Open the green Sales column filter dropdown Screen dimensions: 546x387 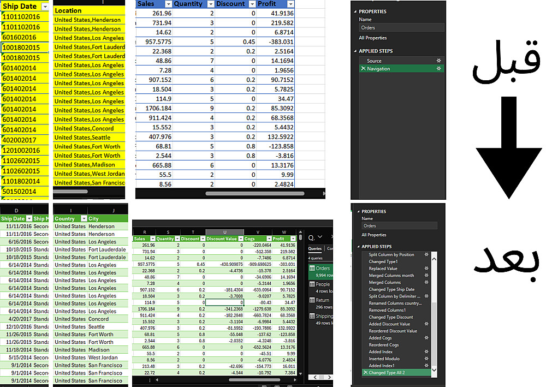coord(152,239)
